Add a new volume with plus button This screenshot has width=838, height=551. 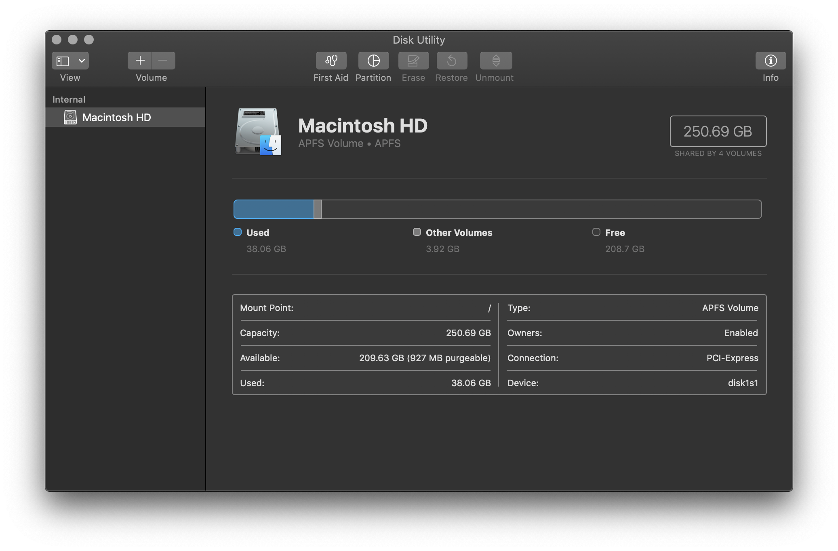tap(140, 61)
